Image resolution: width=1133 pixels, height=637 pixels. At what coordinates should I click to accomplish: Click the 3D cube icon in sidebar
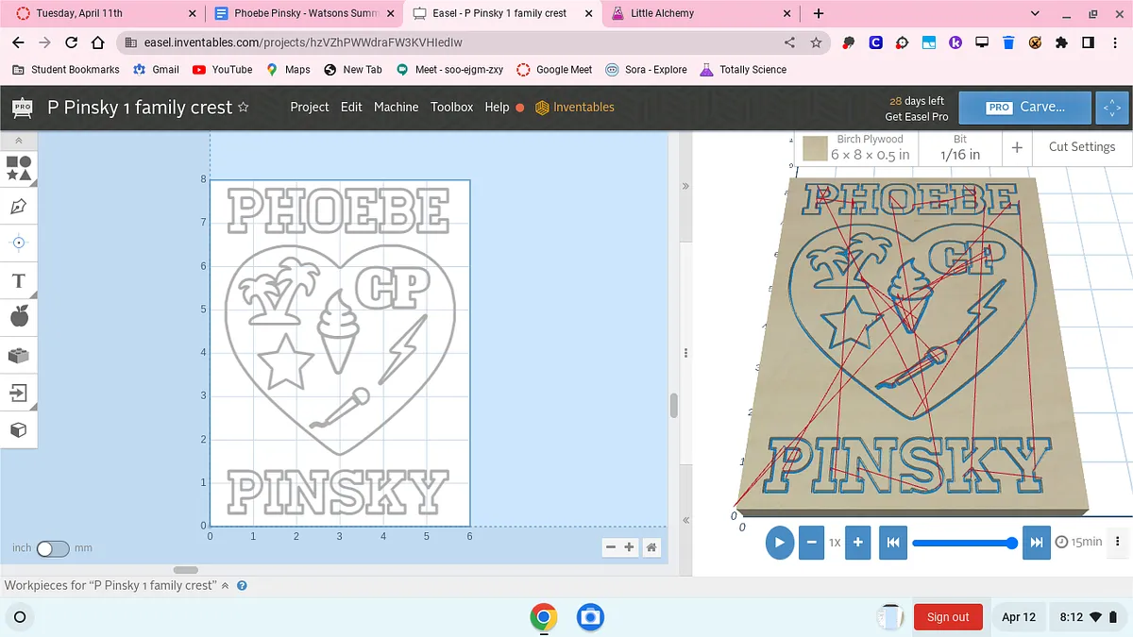pos(19,430)
